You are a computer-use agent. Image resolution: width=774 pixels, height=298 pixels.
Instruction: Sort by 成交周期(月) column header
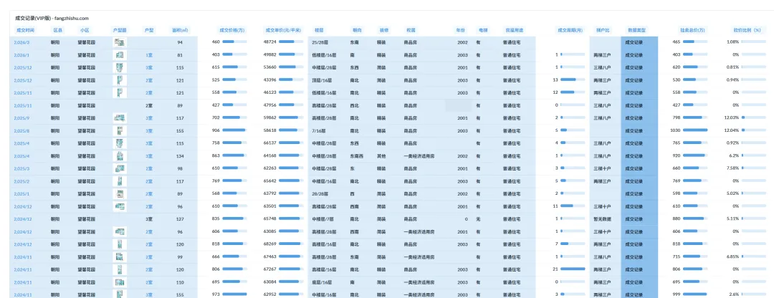pyautogui.click(x=570, y=30)
